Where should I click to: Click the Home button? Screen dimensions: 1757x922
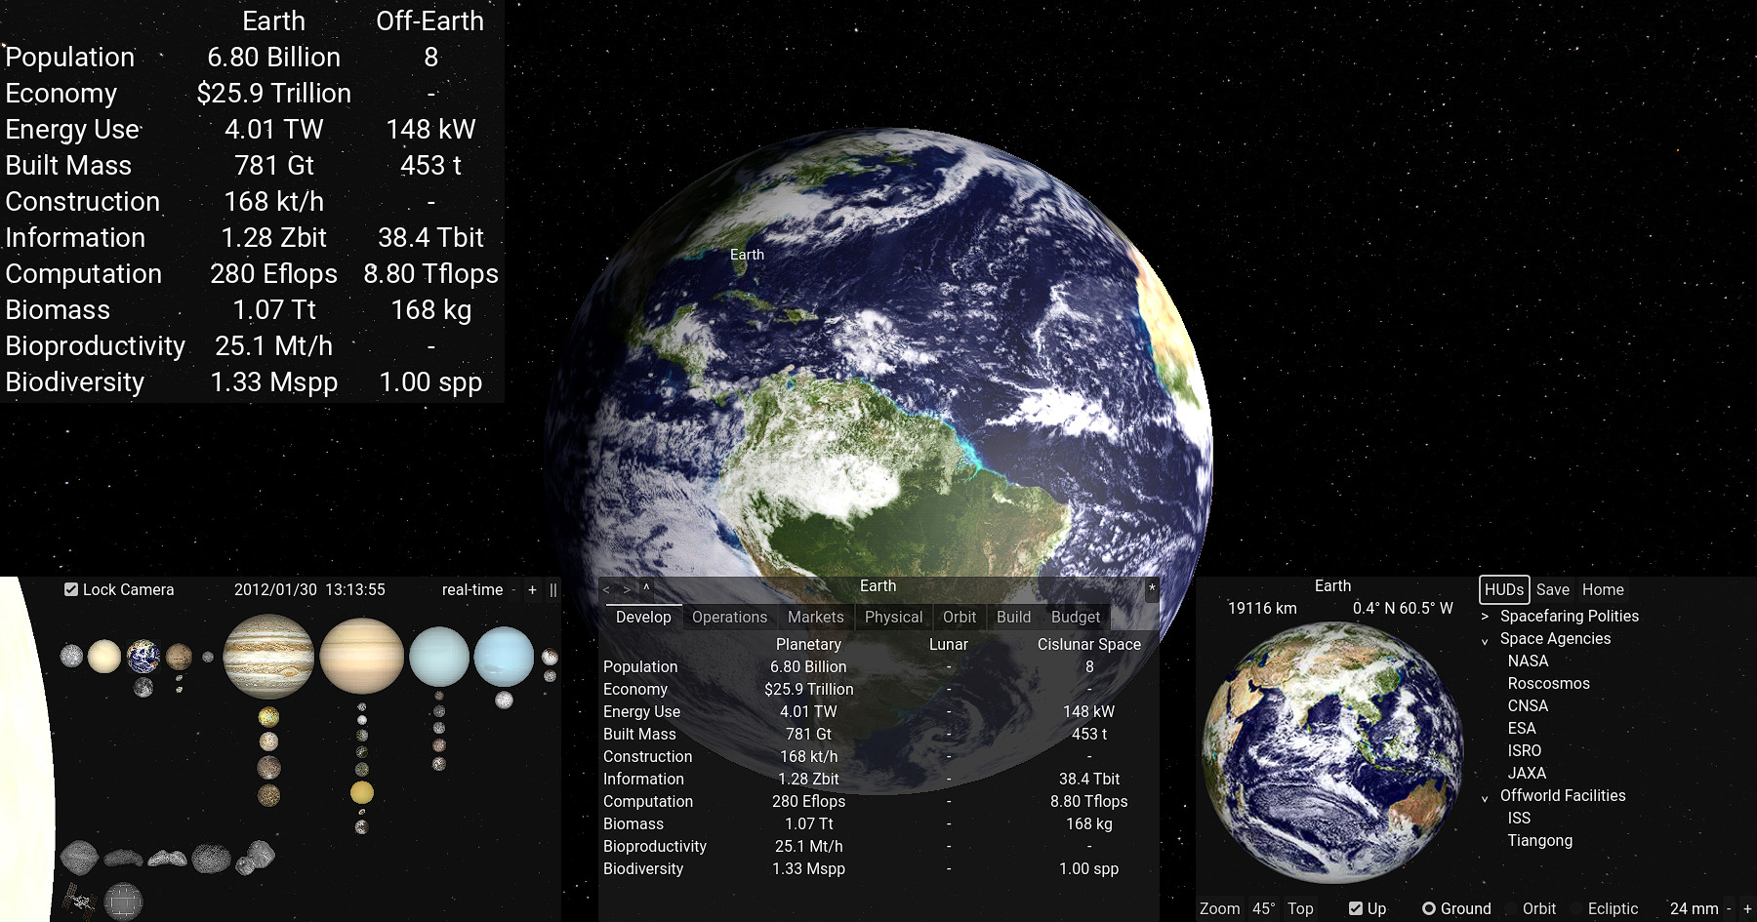click(x=1603, y=589)
